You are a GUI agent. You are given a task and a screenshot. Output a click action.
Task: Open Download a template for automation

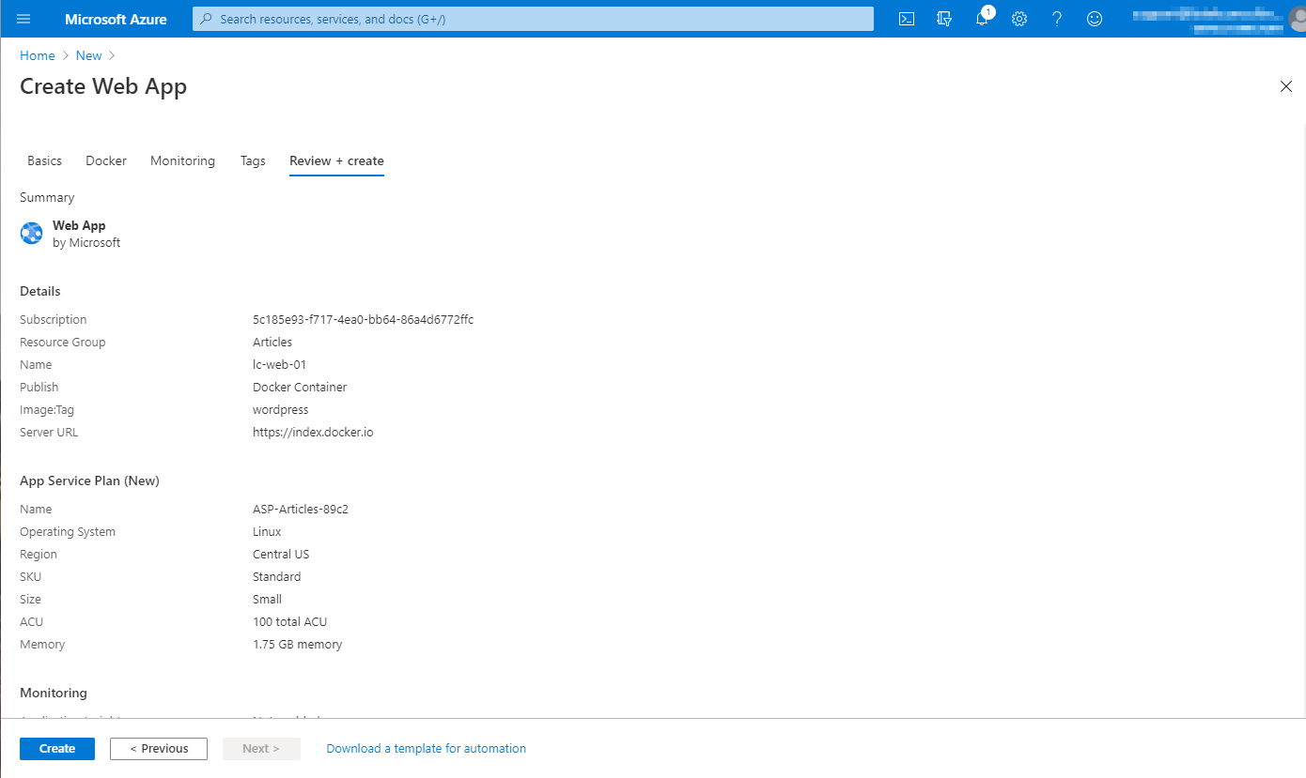tap(426, 748)
